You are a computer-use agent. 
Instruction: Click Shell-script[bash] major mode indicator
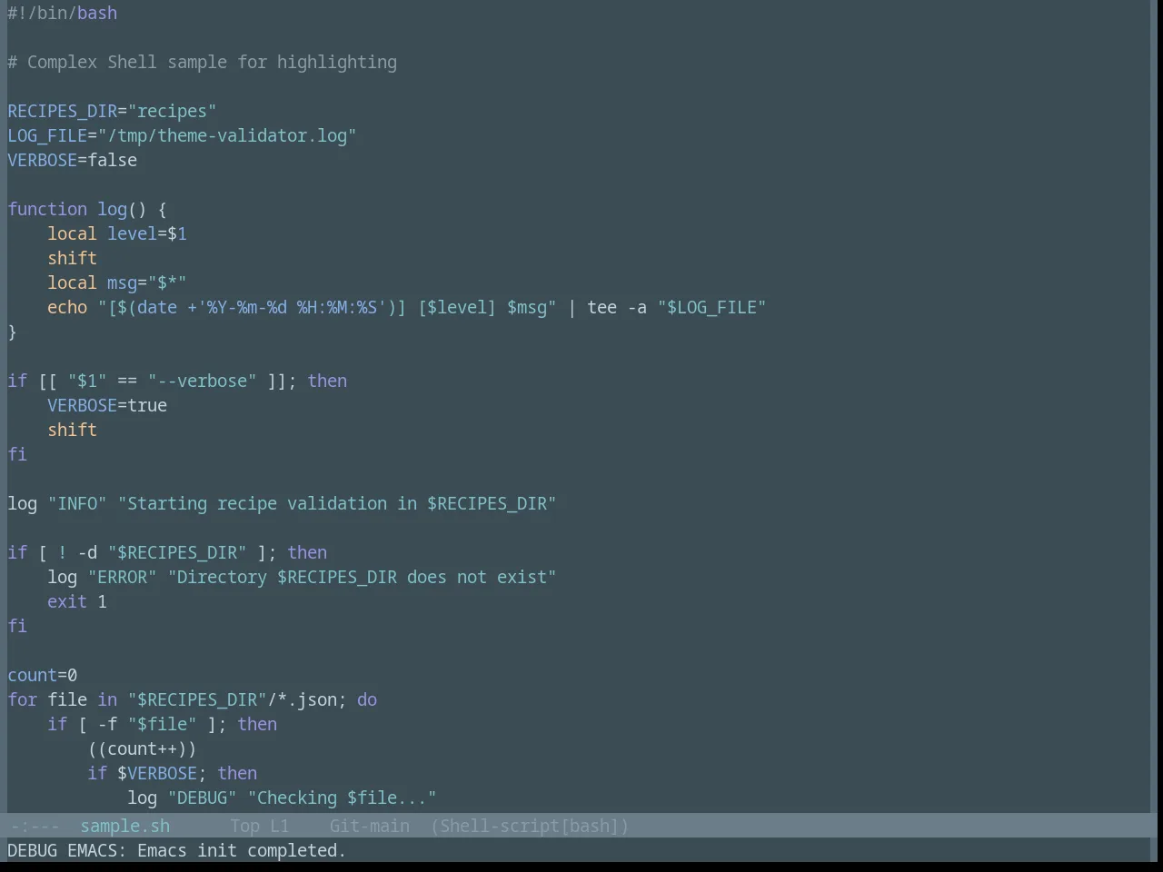click(530, 826)
